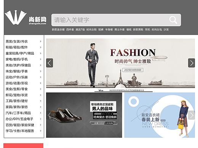Expand the 汽车/二手车/用品 chevron

40,113
